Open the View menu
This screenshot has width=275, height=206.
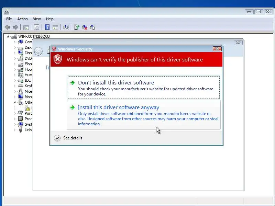tap(37, 19)
